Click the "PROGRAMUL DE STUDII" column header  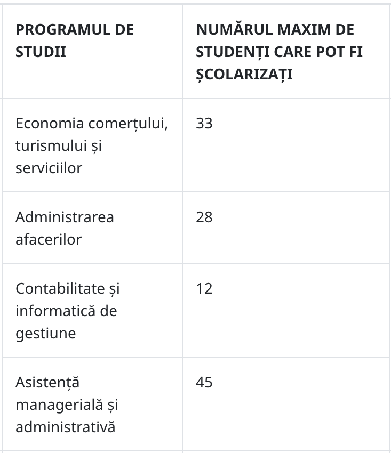[92, 51]
